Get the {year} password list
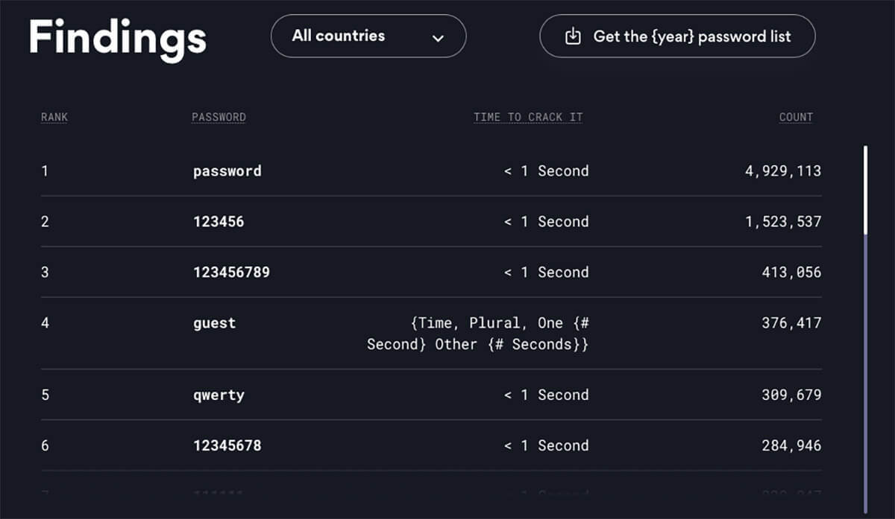This screenshot has height=519, width=895. pos(677,36)
